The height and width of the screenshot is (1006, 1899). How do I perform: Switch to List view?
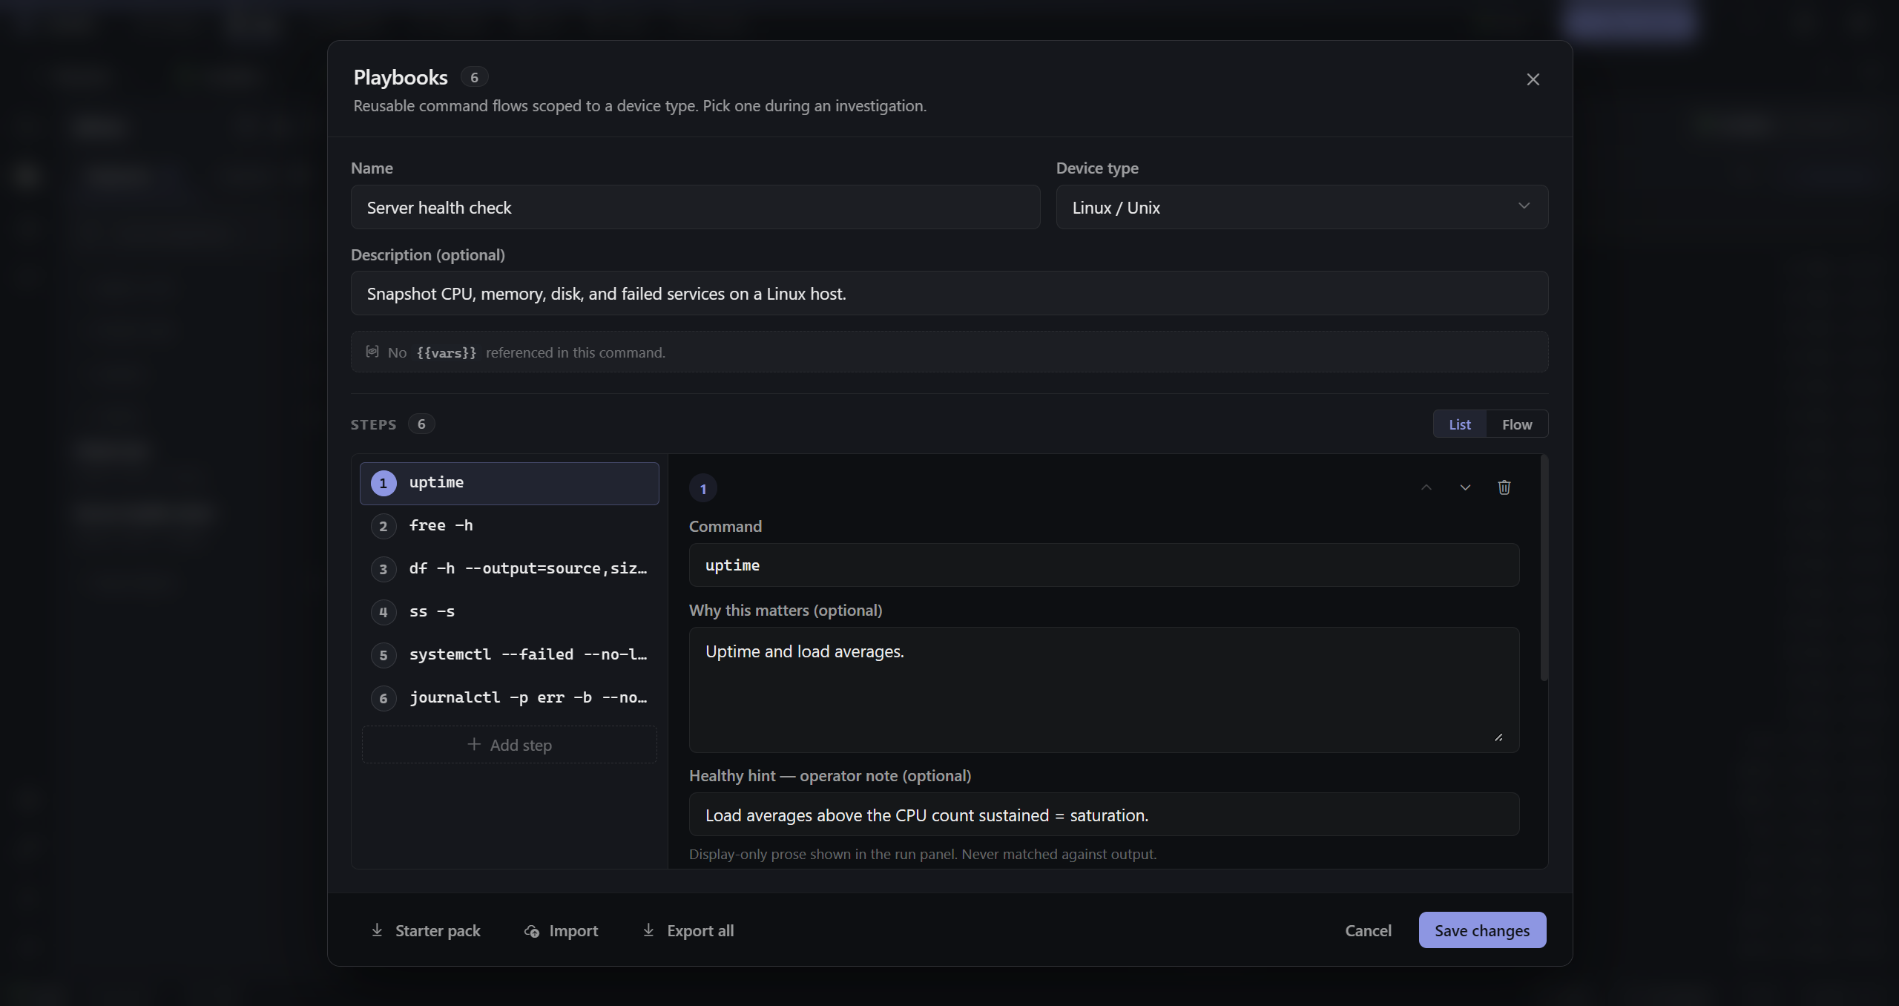1459,424
